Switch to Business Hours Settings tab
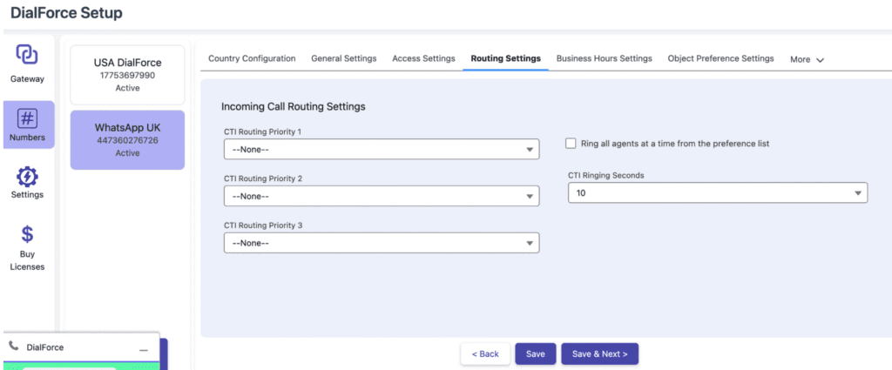The width and height of the screenshot is (892, 370). click(604, 58)
